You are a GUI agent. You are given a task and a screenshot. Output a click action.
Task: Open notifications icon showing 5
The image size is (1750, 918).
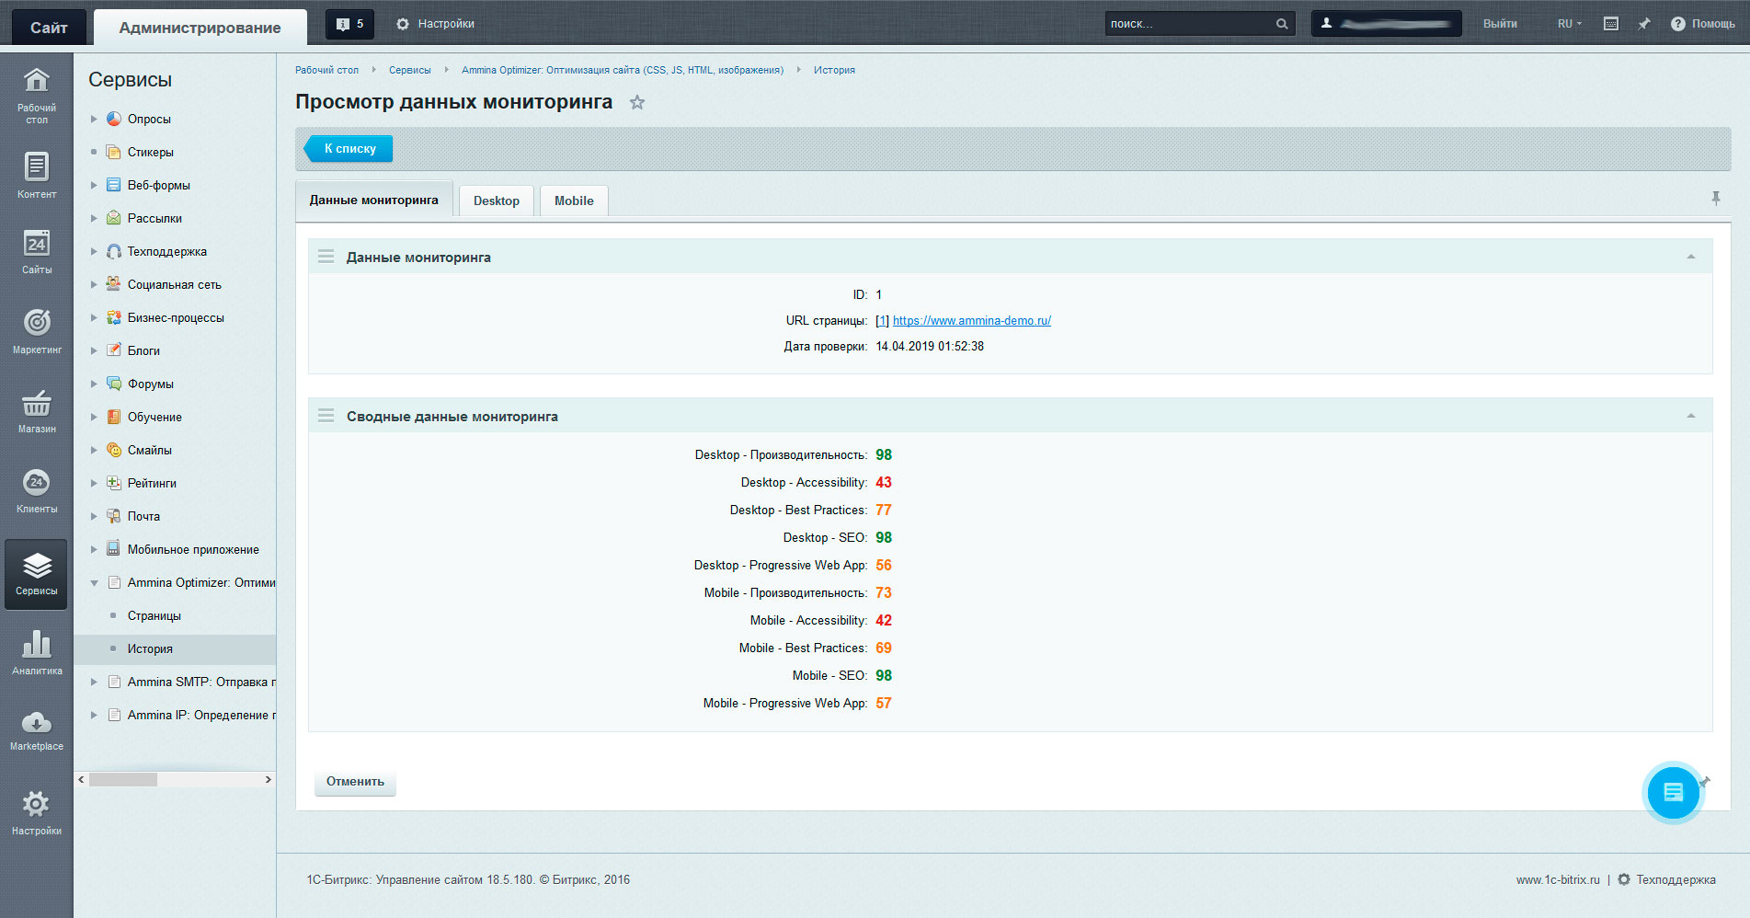pyautogui.click(x=349, y=24)
